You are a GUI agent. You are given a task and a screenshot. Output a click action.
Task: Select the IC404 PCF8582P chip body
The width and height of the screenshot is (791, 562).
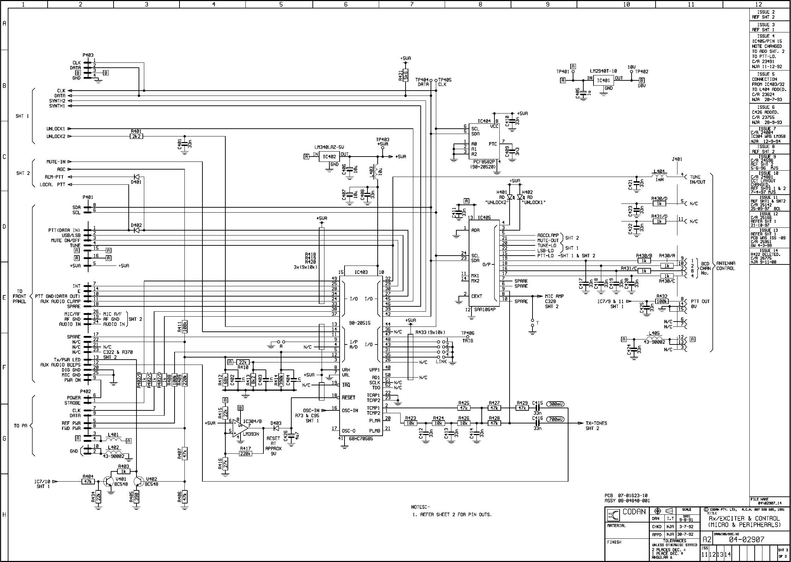click(x=485, y=141)
